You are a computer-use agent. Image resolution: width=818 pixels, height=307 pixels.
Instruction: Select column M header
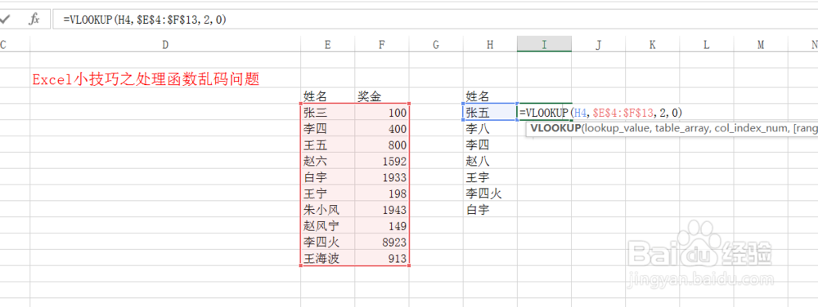click(761, 45)
